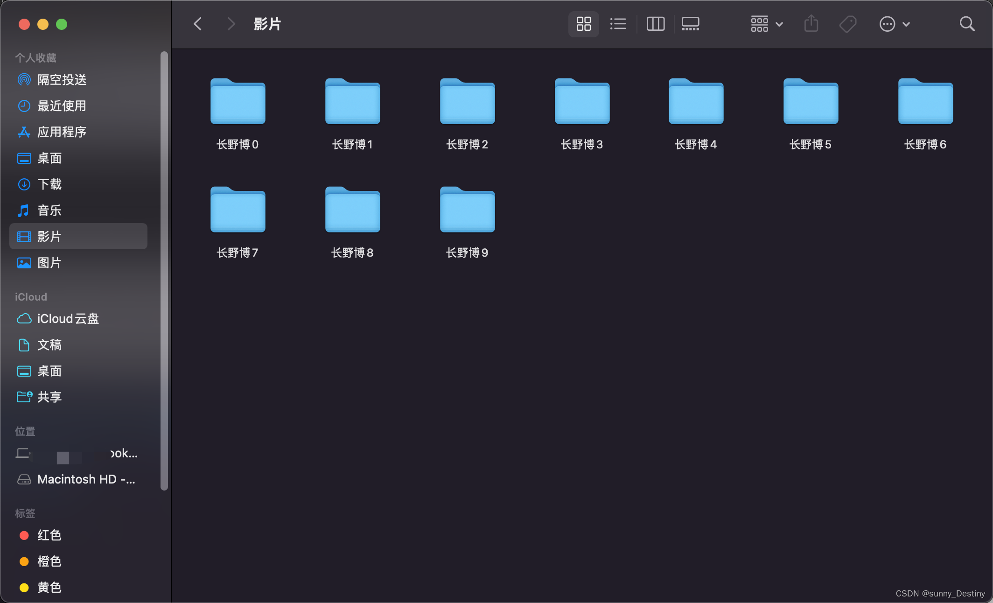993x603 pixels.
Task: Click the tag toolbar icon
Action: coord(847,24)
